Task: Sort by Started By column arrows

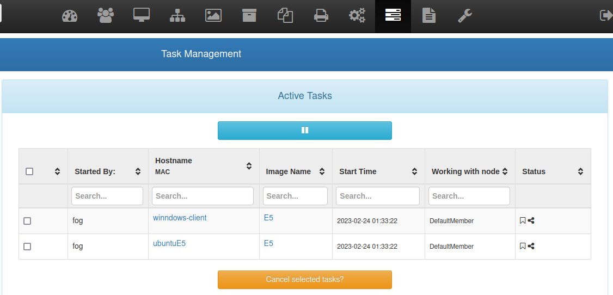Action: 138,171
